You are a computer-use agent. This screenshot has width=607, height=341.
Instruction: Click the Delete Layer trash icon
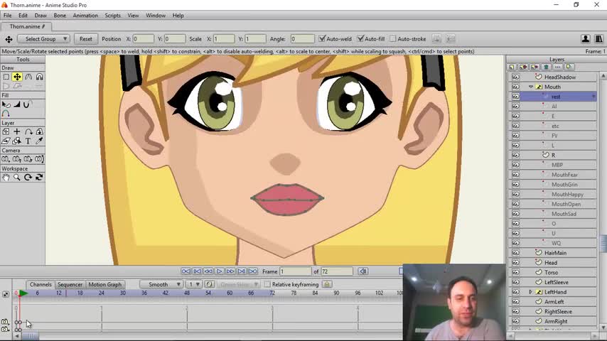pyautogui.click(x=546, y=67)
